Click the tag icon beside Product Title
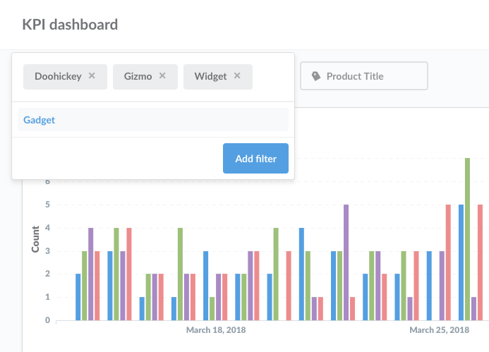Viewport: 489px width, 352px height. pos(315,76)
